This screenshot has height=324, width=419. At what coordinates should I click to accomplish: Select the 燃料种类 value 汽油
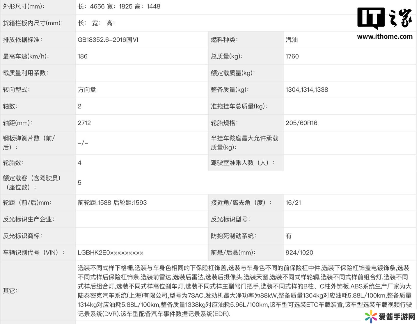point(292,40)
